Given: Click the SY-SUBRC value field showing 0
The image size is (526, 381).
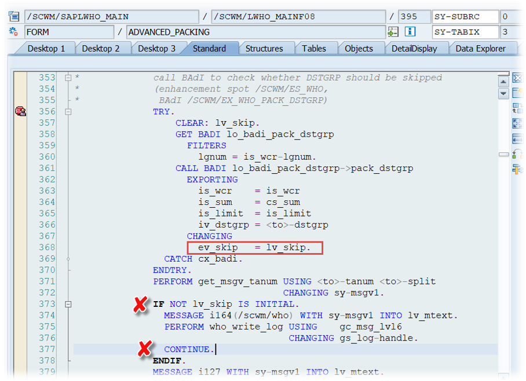Looking at the screenshot, I should tap(512, 16).
